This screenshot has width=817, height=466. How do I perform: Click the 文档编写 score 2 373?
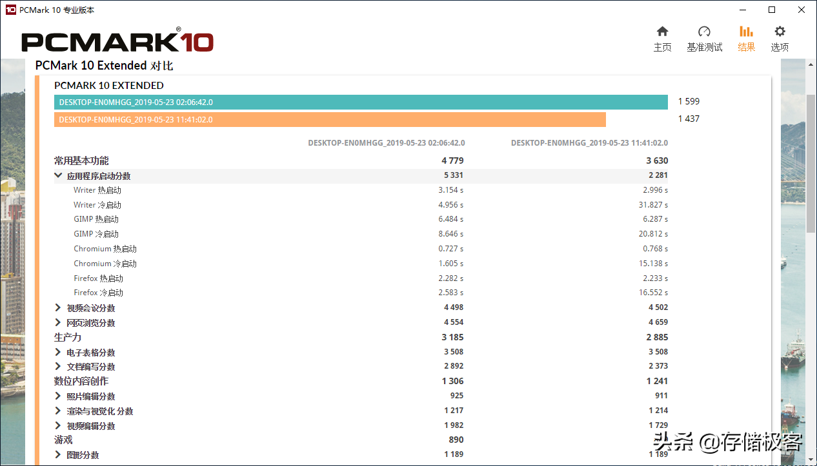point(658,366)
